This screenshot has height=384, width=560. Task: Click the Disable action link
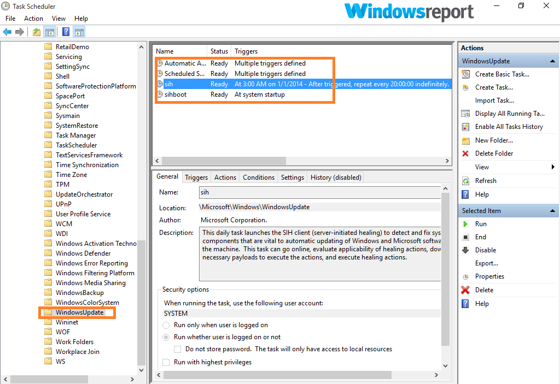coord(486,250)
